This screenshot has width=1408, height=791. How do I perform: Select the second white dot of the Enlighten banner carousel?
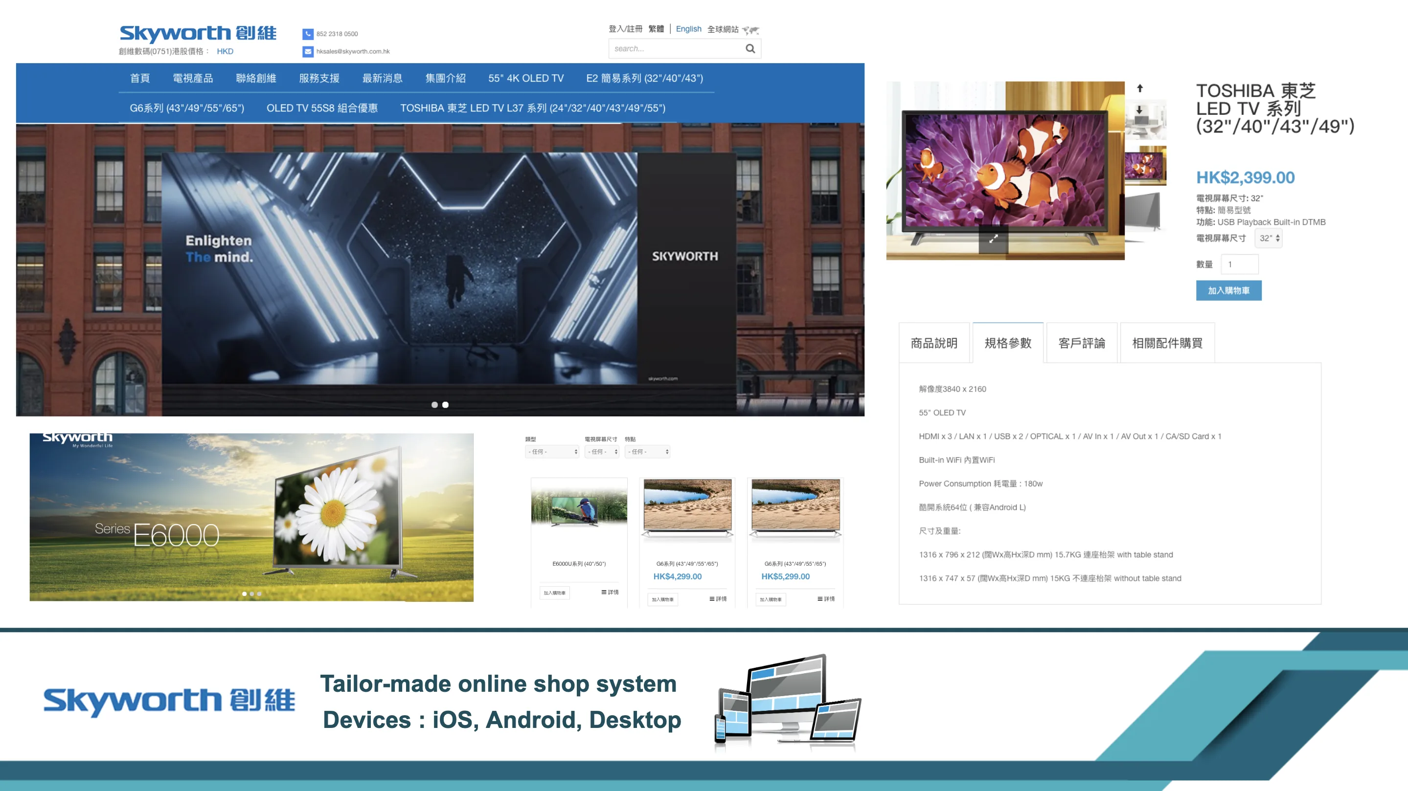(x=446, y=405)
